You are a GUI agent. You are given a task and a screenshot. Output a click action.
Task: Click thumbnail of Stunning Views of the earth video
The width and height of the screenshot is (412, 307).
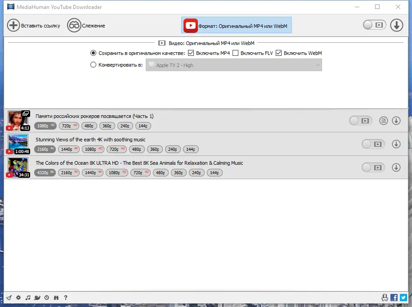(x=18, y=144)
